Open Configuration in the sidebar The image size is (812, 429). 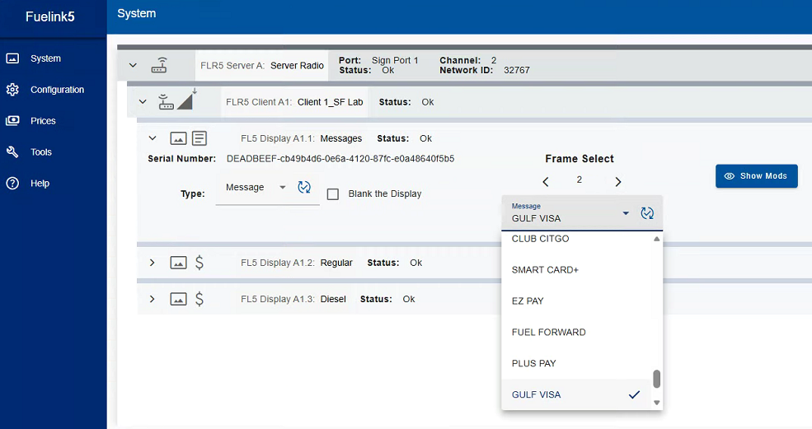(57, 90)
